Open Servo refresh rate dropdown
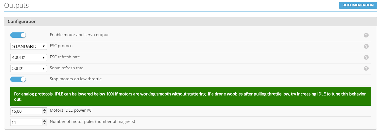This screenshot has height=132, width=380. pyautogui.click(x=29, y=68)
